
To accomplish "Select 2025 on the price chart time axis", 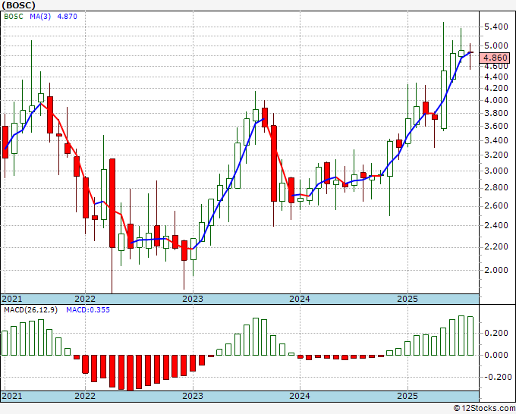I will [x=407, y=299].
